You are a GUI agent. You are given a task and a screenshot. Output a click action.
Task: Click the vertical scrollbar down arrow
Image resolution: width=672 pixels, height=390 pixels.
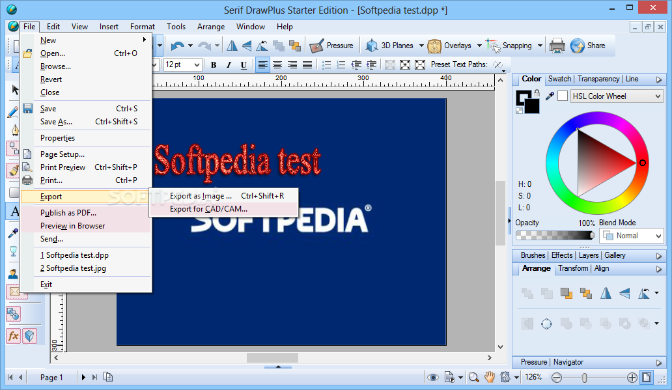[500, 347]
